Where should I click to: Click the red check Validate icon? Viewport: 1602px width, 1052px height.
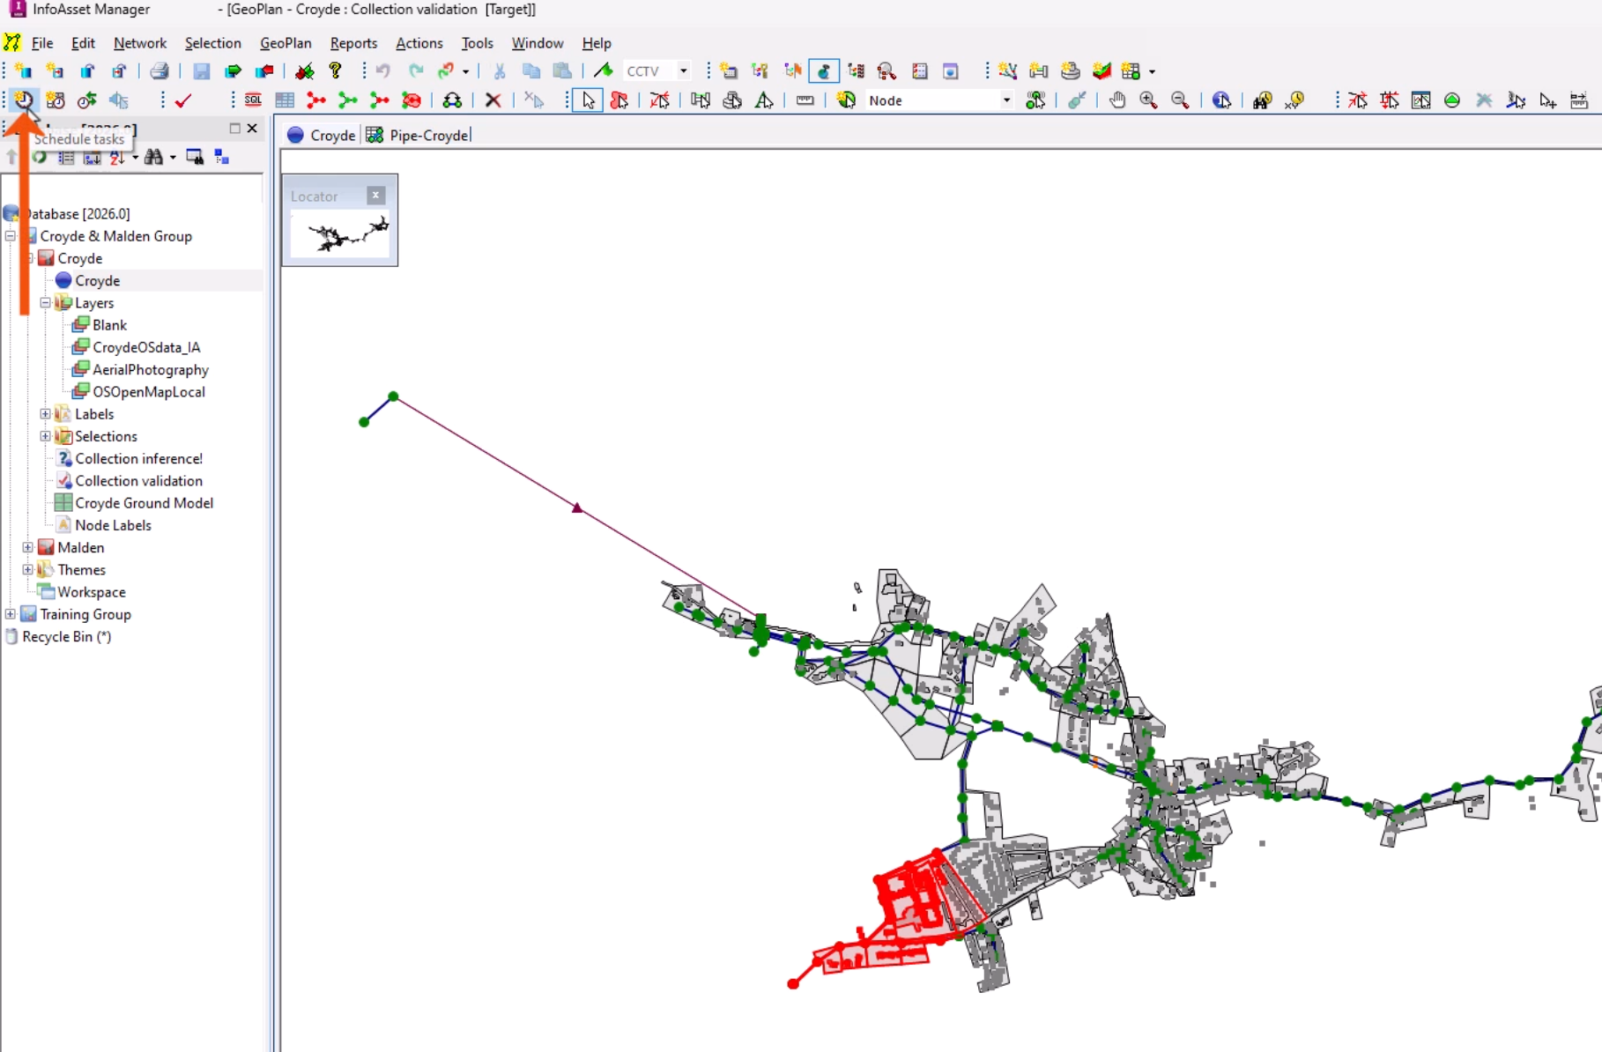coord(183,100)
